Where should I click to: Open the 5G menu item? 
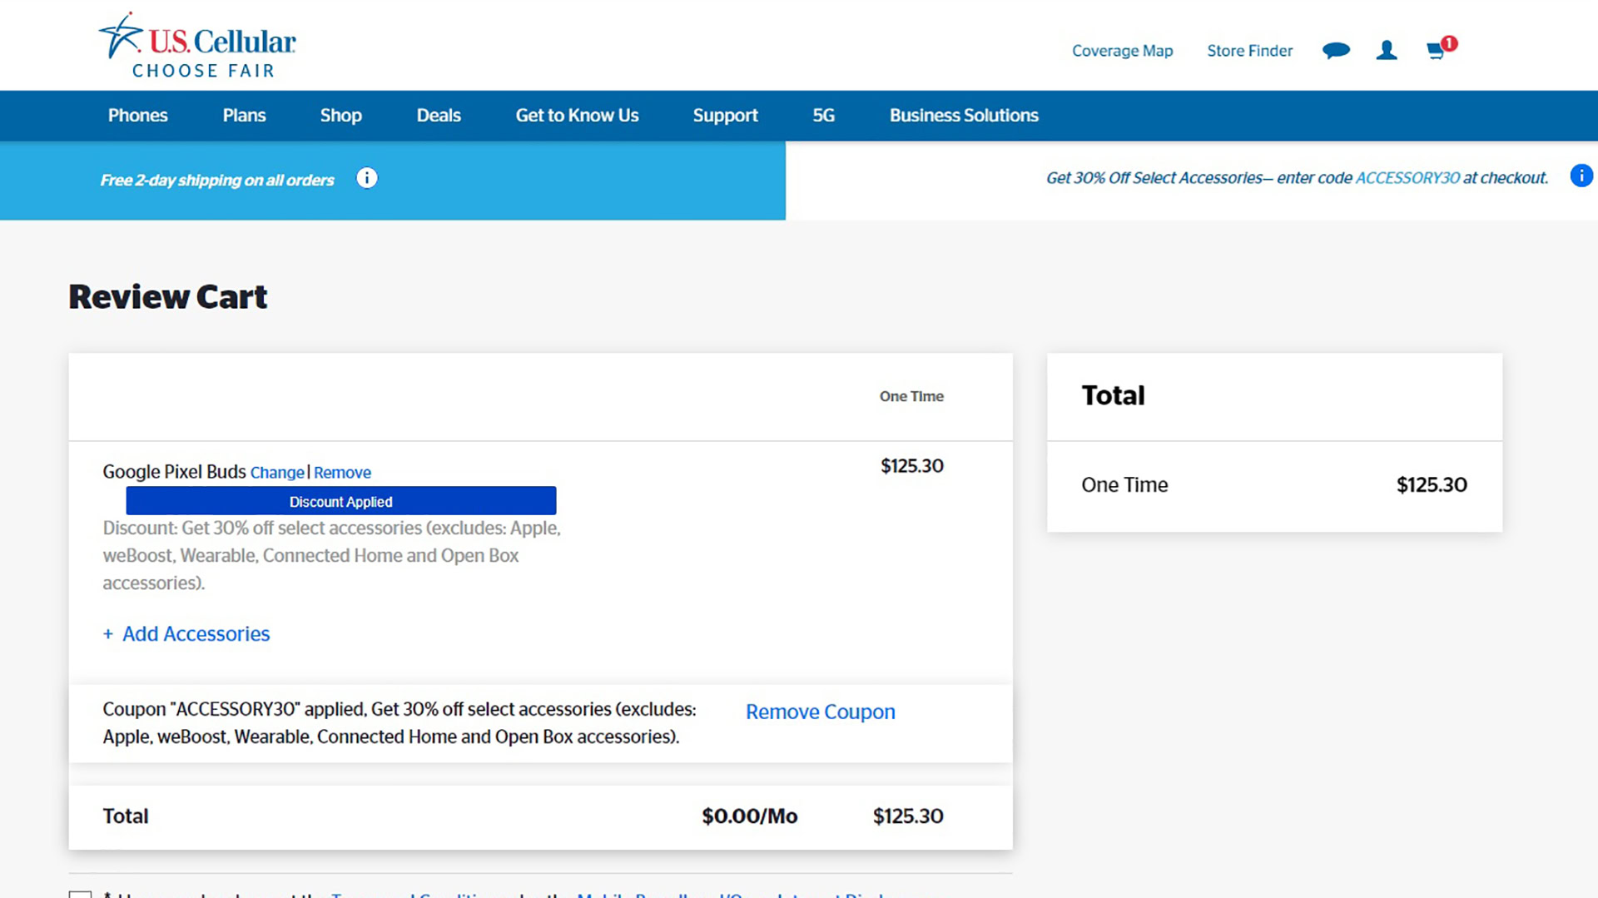click(x=823, y=116)
